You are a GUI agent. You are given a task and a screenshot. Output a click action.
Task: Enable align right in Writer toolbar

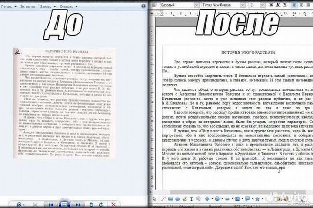click(x=308, y=5)
